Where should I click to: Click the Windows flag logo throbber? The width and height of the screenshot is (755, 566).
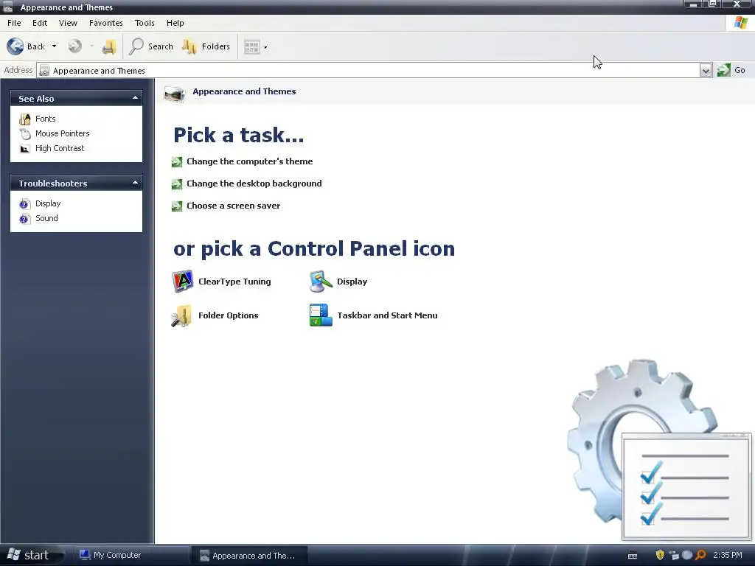pyautogui.click(x=740, y=23)
